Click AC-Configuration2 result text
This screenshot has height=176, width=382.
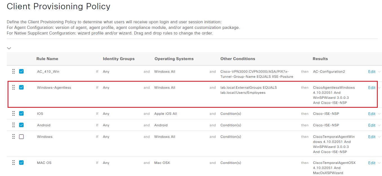click(329, 72)
